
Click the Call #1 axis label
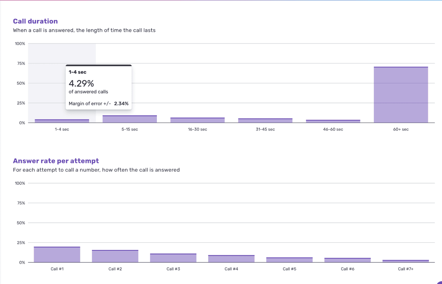(x=57, y=269)
